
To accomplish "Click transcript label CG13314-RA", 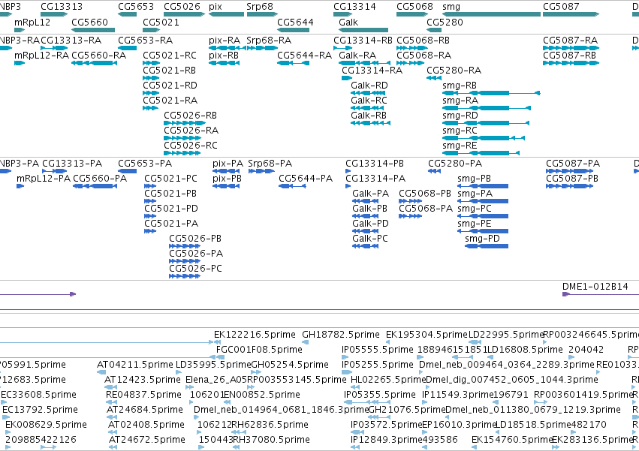I will [x=372, y=71].
